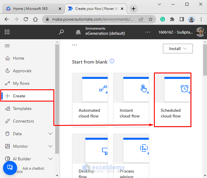
Task: Open the browser extensions puzzle icon
Action: click(x=172, y=19)
